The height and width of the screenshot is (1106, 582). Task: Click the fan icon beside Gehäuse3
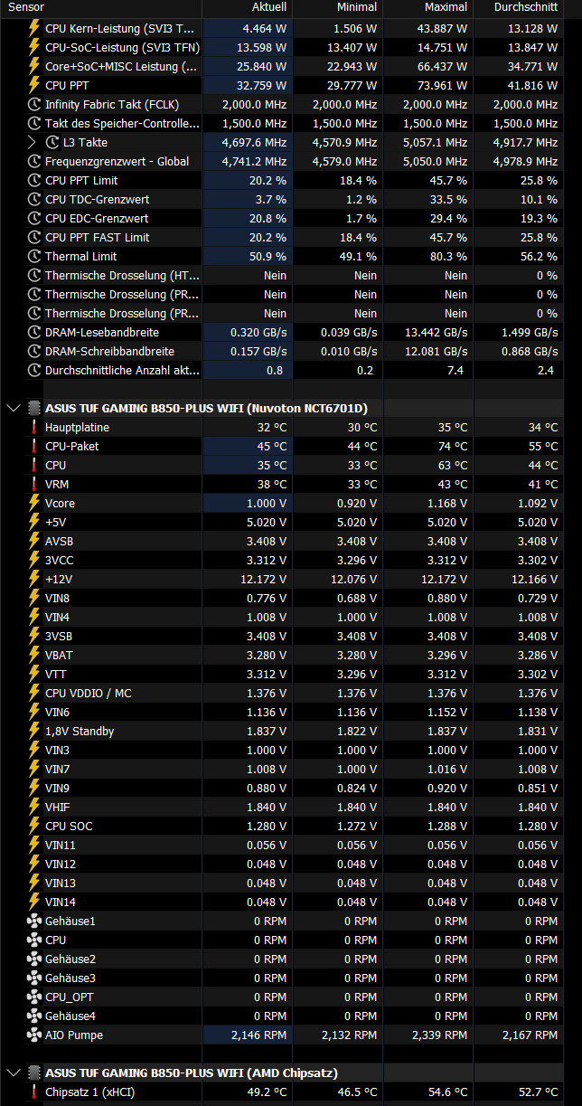tap(34, 978)
